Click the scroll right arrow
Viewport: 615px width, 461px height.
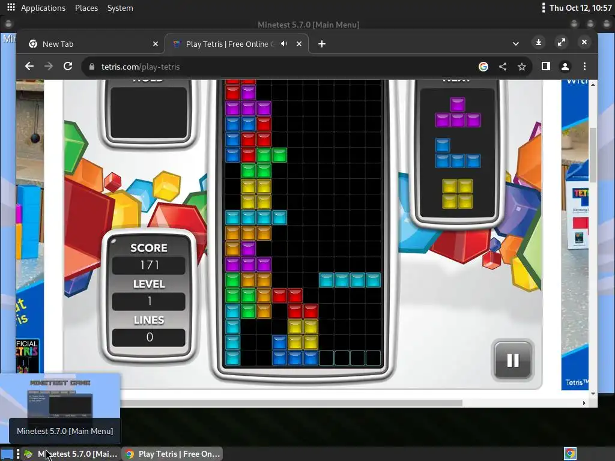tap(584, 403)
